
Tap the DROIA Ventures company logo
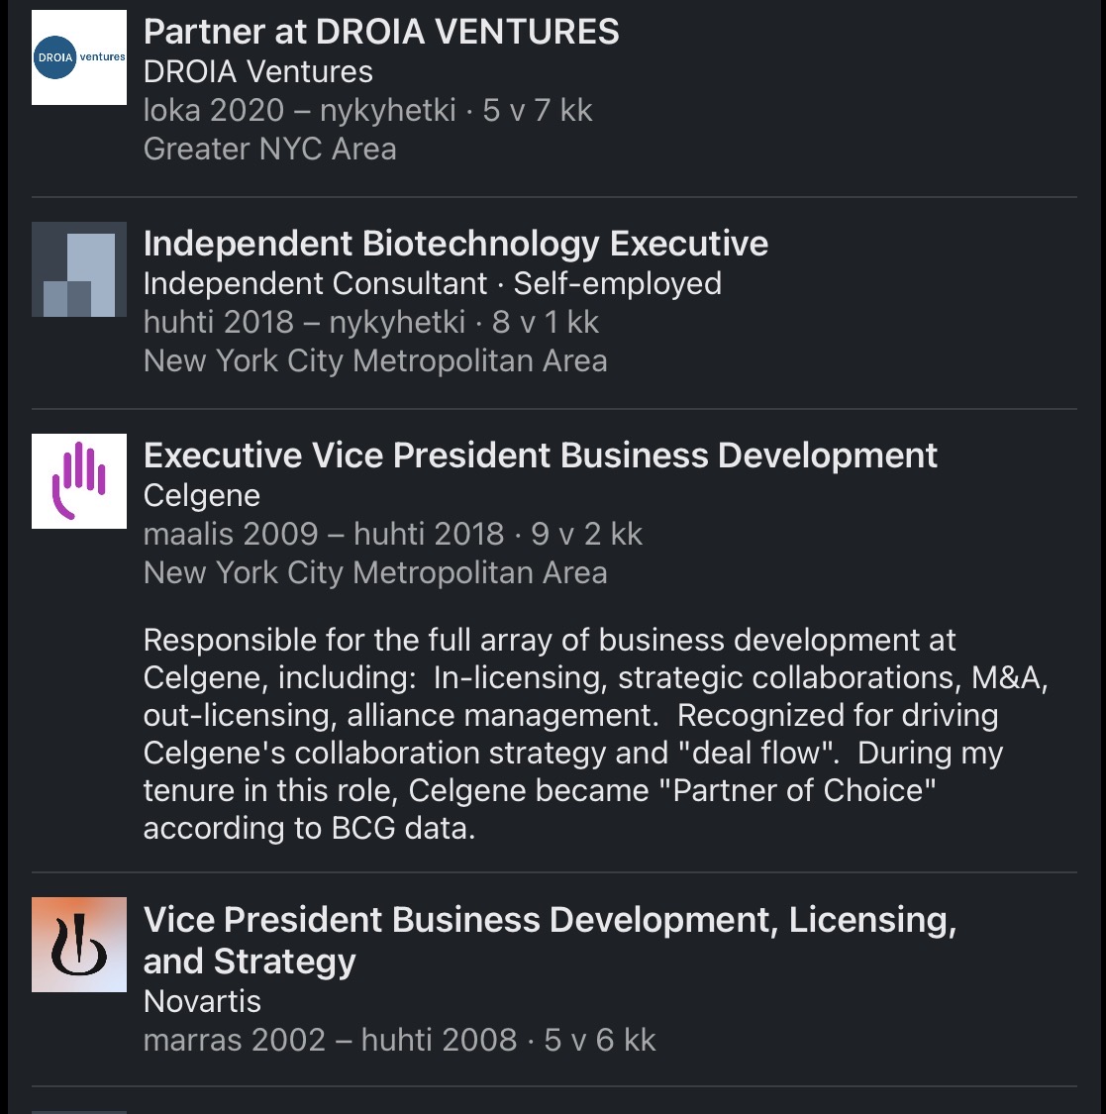click(79, 57)
